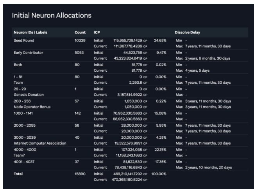Viewport: 254px width, 189px height.
Task: Click neuron range 4000 - 4000
Action: [x=25, y=149]
